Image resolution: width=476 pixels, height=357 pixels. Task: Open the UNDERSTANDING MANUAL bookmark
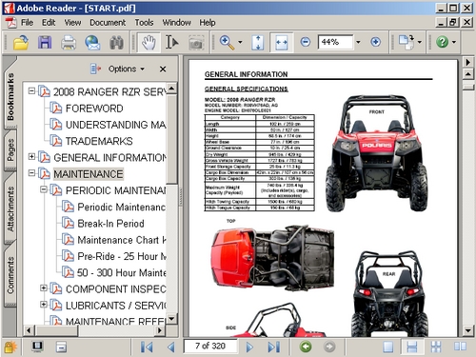click(x=115, y=125)
